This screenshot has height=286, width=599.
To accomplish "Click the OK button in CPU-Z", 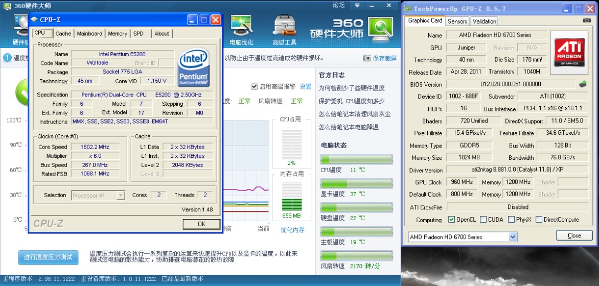I will click(x=201, y=224).
